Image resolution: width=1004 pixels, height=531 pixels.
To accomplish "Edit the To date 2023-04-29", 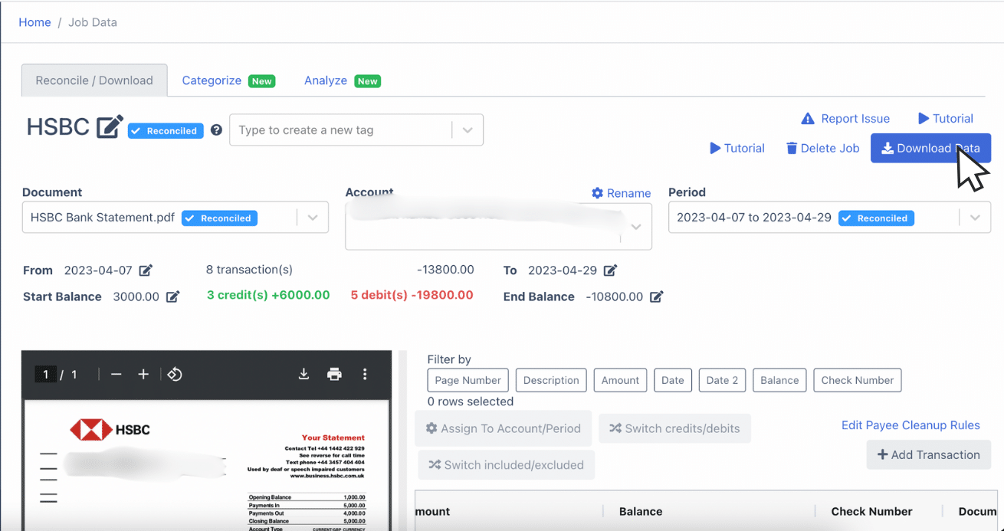I will (610, 270).
